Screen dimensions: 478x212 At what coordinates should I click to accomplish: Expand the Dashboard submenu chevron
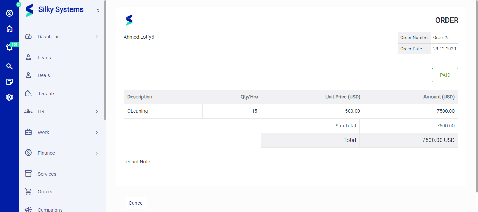(x=97, y=37)
